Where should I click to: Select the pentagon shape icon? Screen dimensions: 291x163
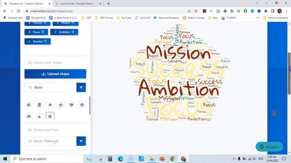point(50,116)
